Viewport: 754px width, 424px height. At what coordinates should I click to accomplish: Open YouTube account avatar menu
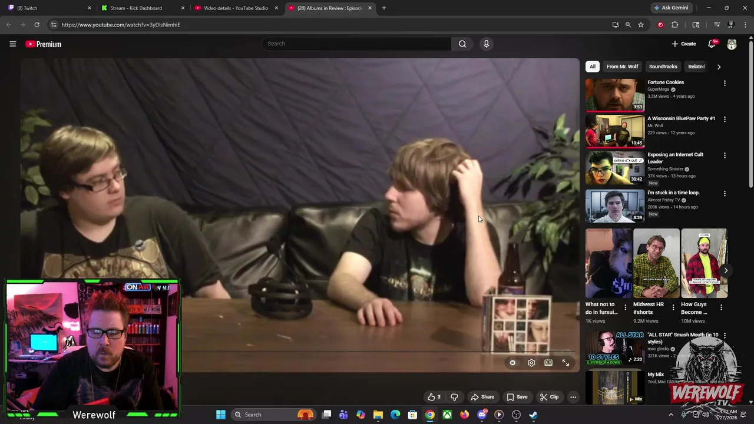coord(732,44)
